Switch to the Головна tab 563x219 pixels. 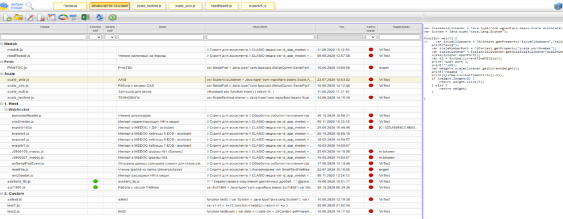pyautogui.click(x=70, y=6)
